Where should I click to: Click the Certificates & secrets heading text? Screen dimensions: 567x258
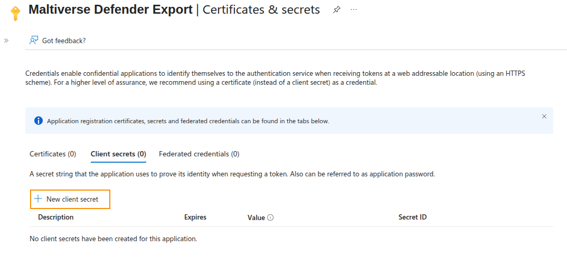(x=261, y=9)
